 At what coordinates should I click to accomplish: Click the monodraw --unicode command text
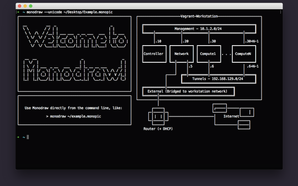point(69,12)
